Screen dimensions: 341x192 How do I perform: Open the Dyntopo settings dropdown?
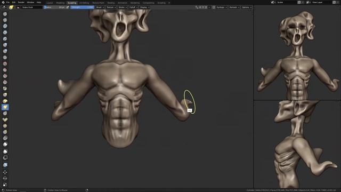click(222, 7)
